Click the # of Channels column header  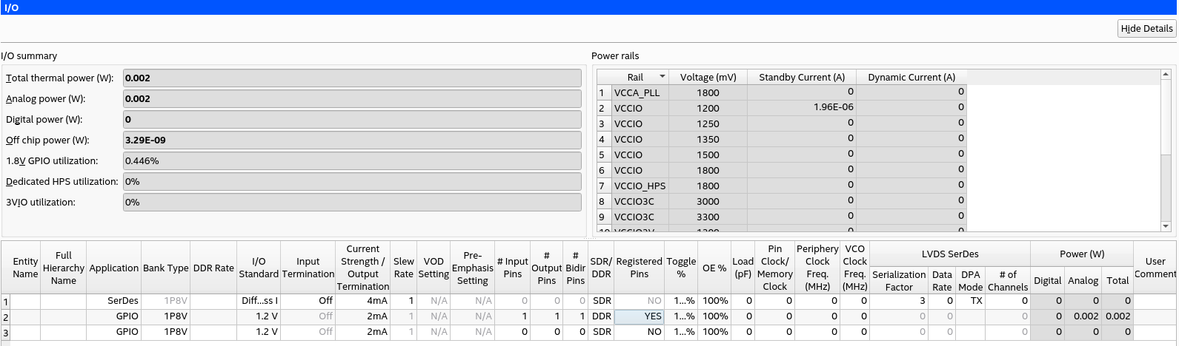1008,280
